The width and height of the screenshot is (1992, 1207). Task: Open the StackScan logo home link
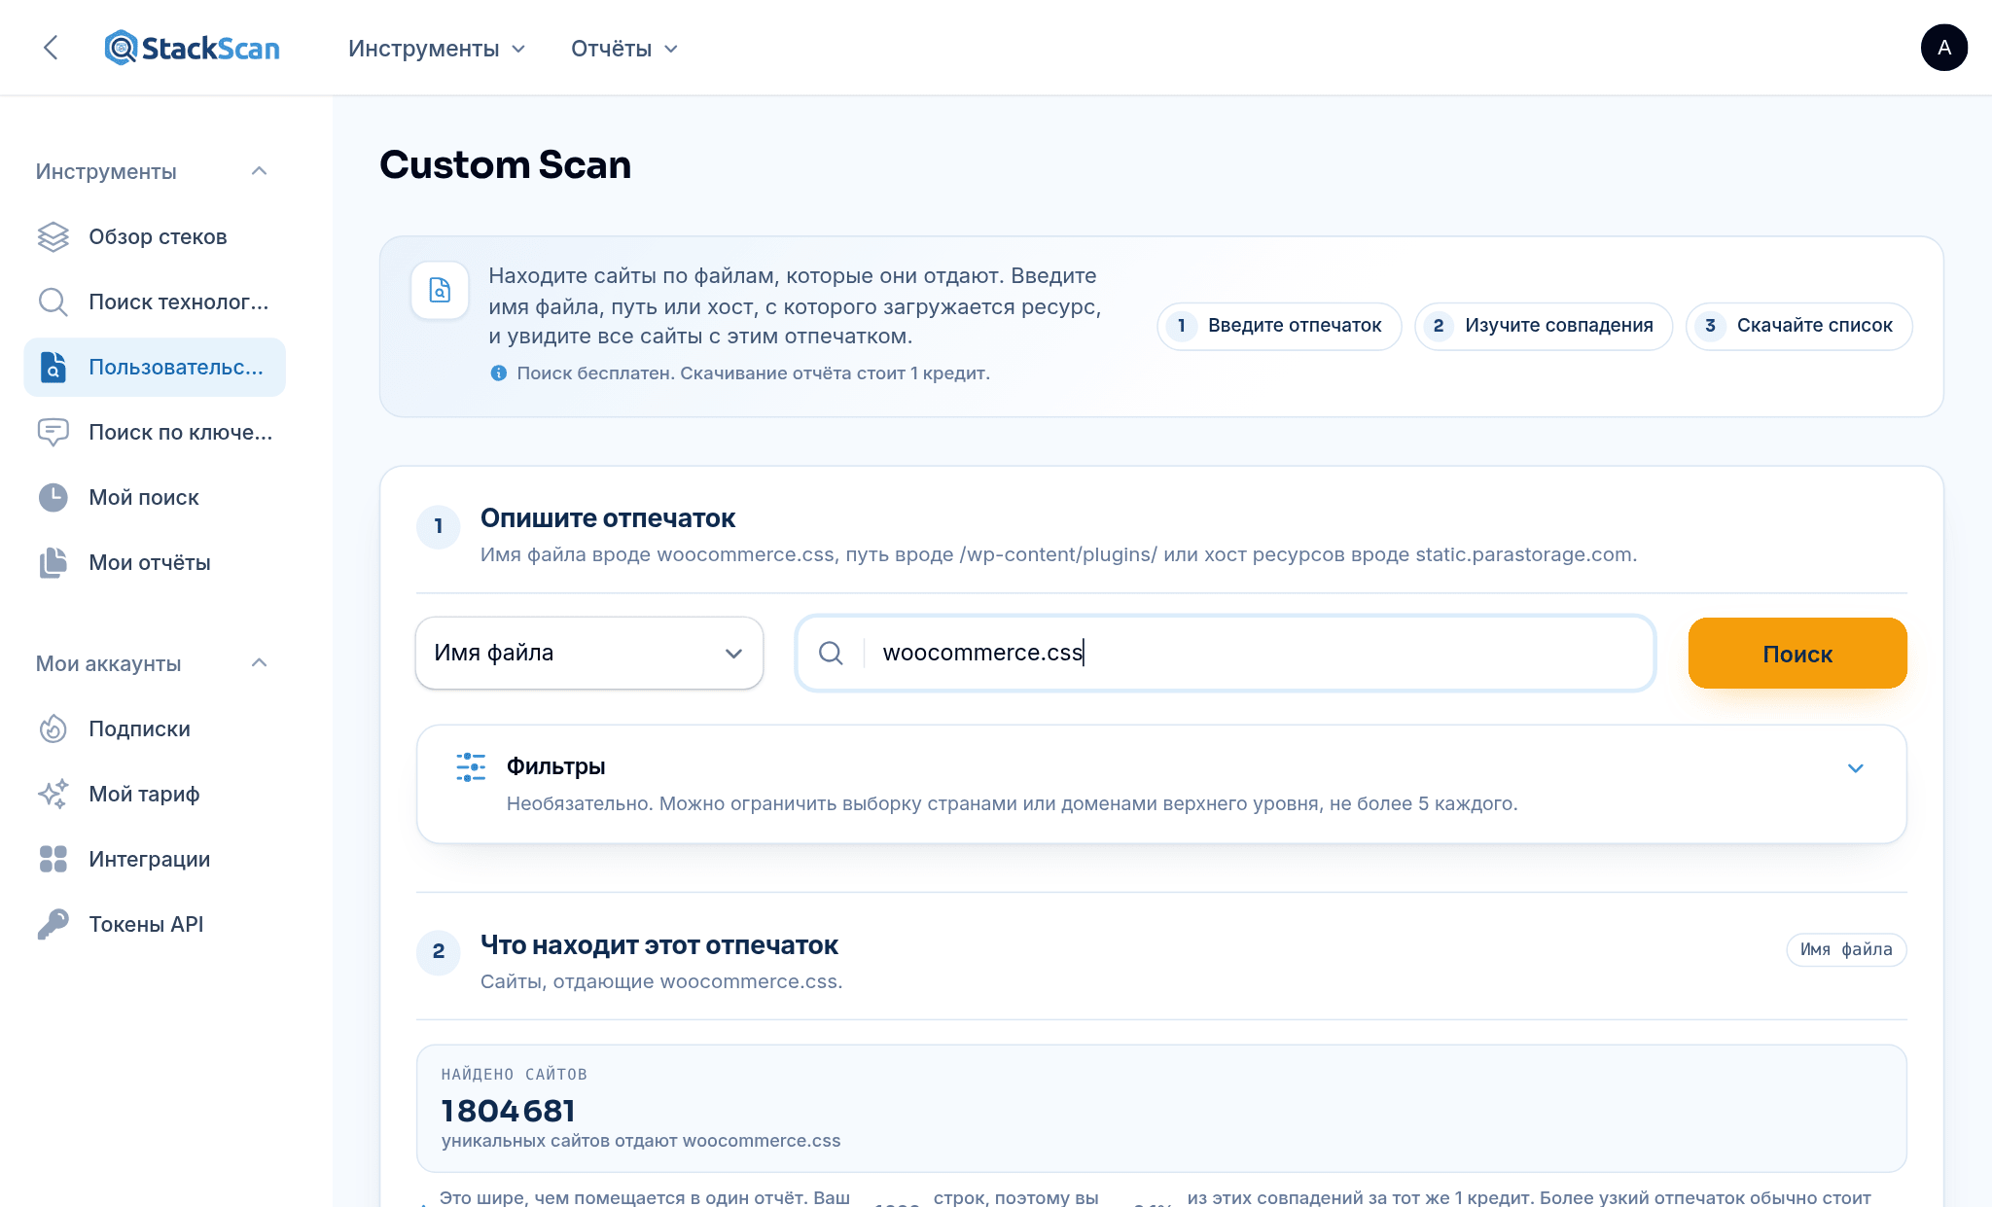(x=192, y=48)
